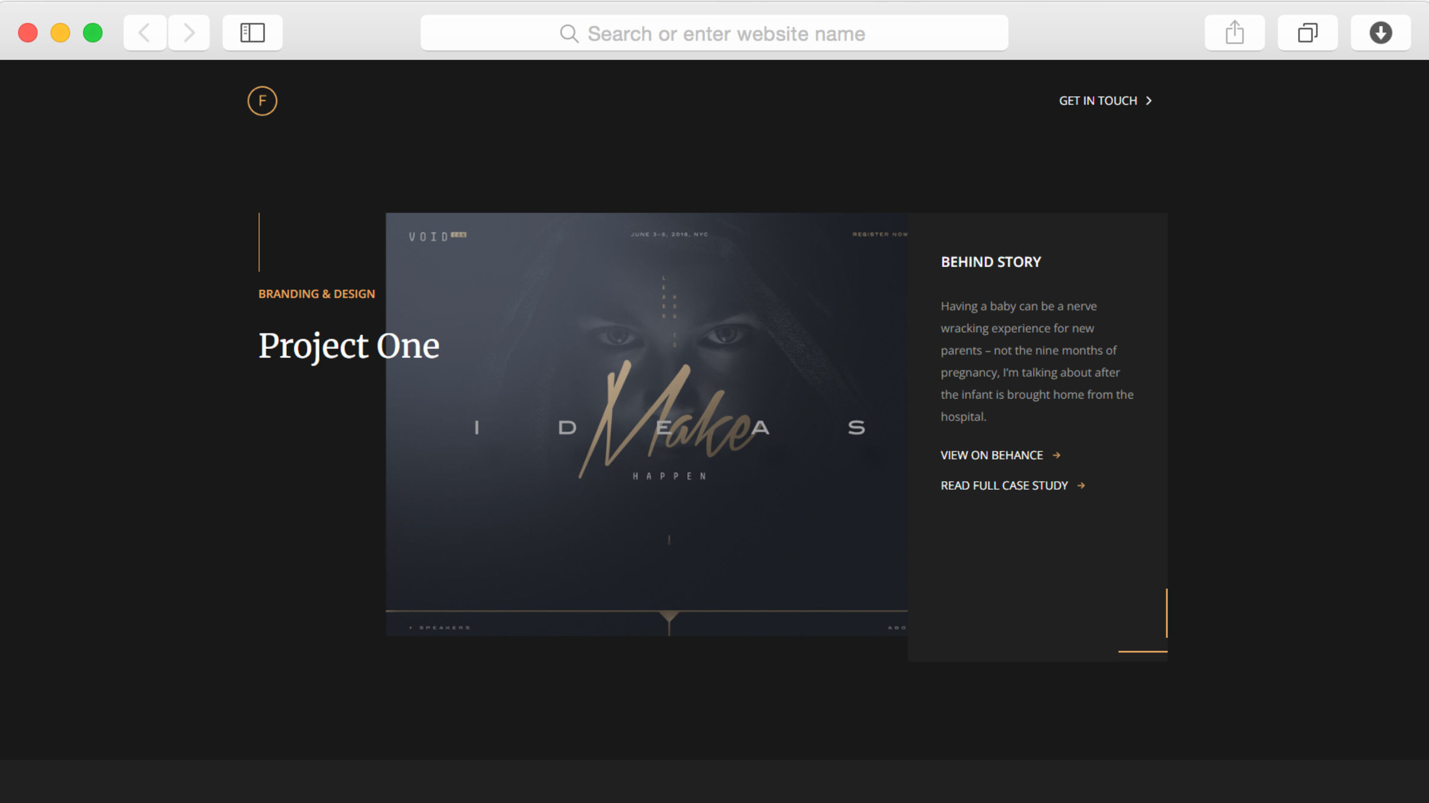The height and width of the screenshot is (803, 1429).
Task: Click the green fullscreen window button
Action: coord(93,33)
